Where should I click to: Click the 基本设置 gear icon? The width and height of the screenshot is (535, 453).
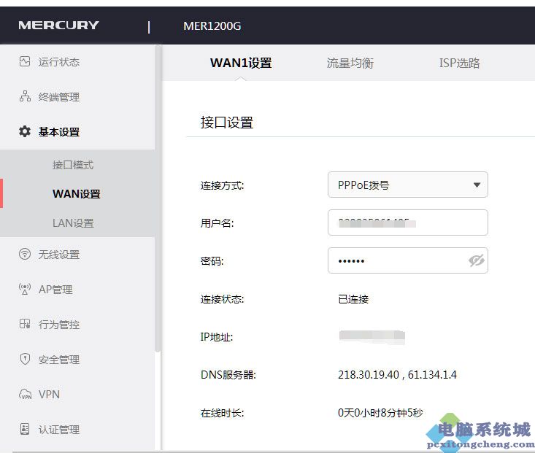[x=25, y=131]
